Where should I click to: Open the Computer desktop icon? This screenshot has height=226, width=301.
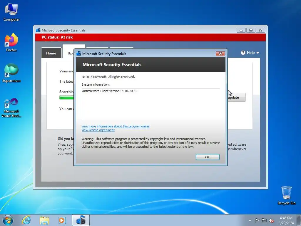tap(11, 12)
